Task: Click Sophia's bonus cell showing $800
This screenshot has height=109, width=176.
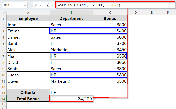Action: (x=110, y=69)
